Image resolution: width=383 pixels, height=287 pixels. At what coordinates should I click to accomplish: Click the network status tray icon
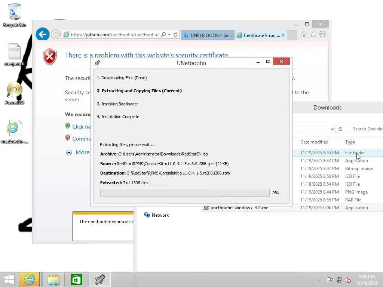tap(338, 280)
